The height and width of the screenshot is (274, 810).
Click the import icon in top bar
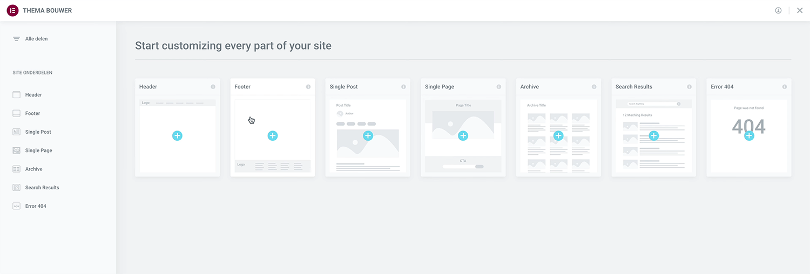[x=778, y=10]
